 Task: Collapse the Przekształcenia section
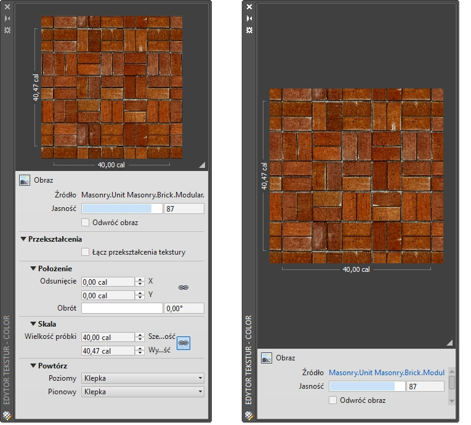coord(23,239)
